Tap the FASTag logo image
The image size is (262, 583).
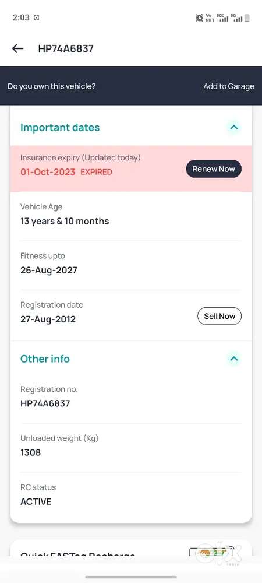click(211, 553)
